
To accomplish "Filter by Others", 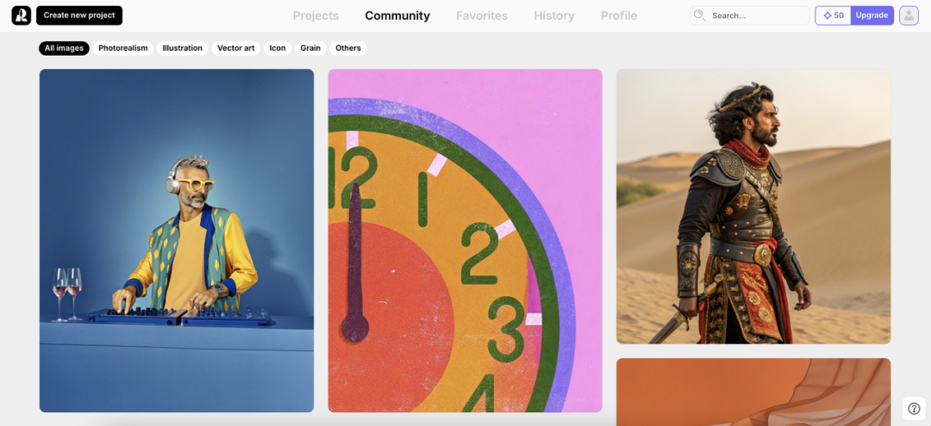I will 348,48.
